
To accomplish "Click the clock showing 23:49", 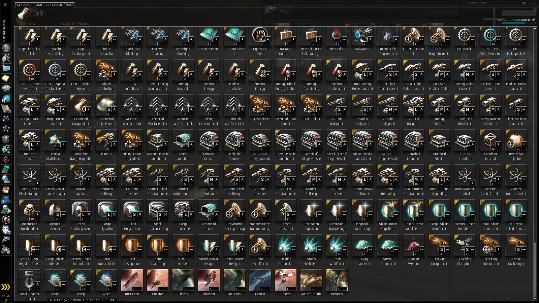I will click(6, 296).
